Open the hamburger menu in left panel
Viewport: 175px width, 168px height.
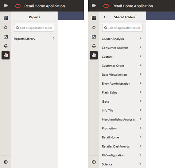(6, 5)
